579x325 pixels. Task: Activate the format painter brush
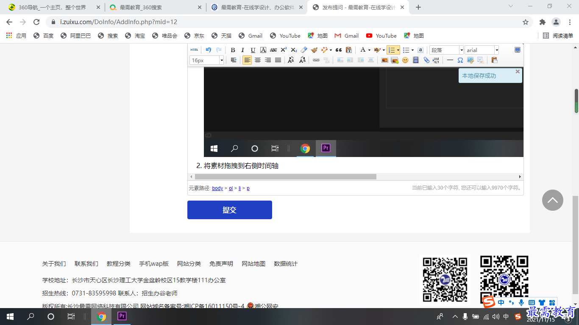(x=314, y=50)
